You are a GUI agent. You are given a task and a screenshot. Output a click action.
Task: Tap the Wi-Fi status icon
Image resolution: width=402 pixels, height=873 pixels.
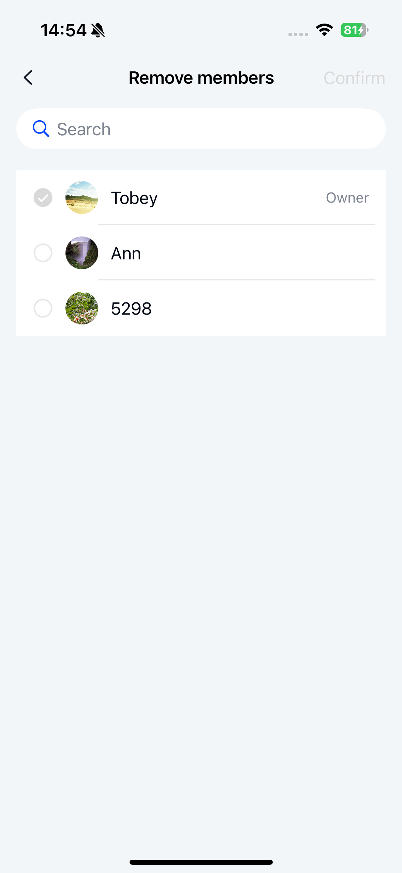pos(324,30)
